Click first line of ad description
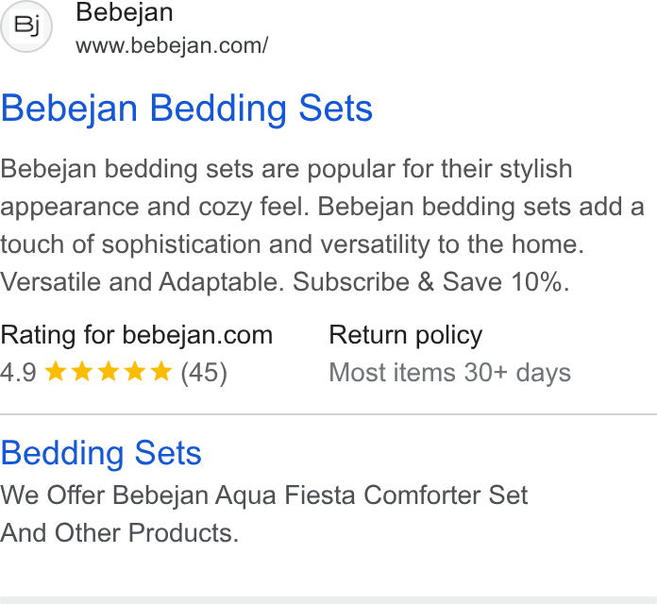The width and height of the screenshot is (657, 604). pyautogui.click(x=286, y=169)
